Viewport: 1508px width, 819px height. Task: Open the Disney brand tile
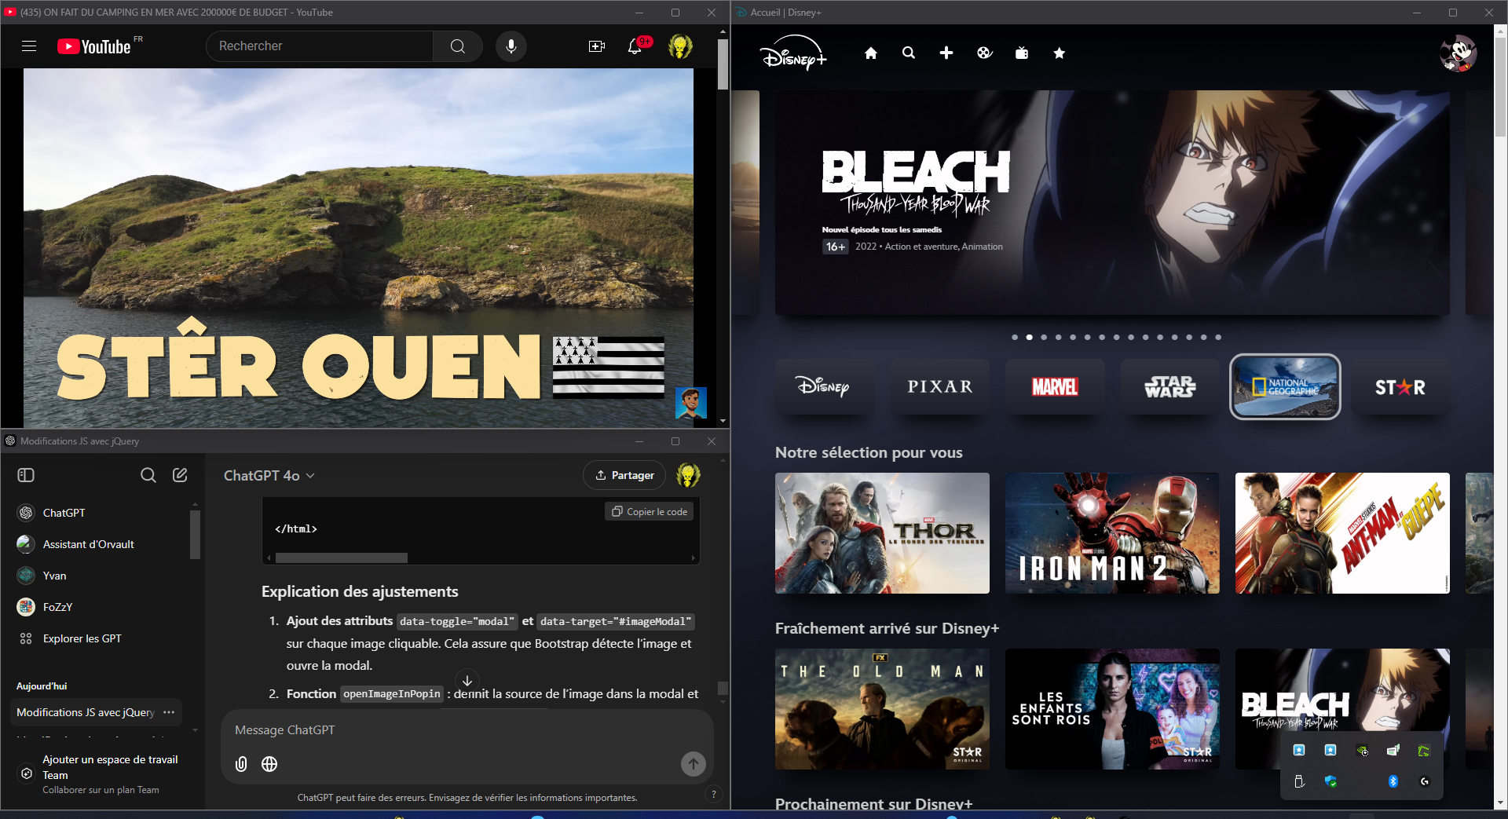825,387
